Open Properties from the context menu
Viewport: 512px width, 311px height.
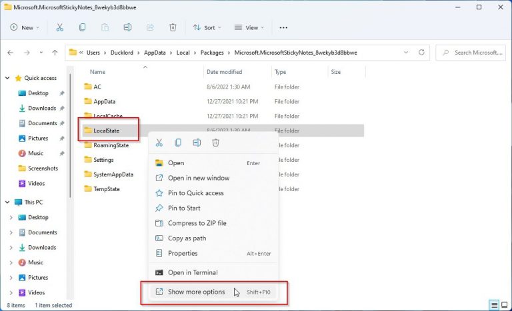click(213, 253)
